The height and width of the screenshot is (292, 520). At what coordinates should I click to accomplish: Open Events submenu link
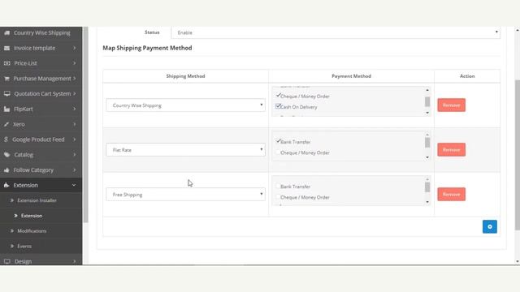click(24, 246)
